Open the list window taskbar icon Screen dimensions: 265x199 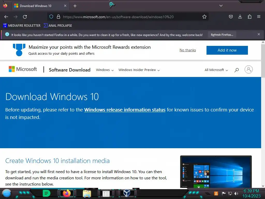coord(106,194)
